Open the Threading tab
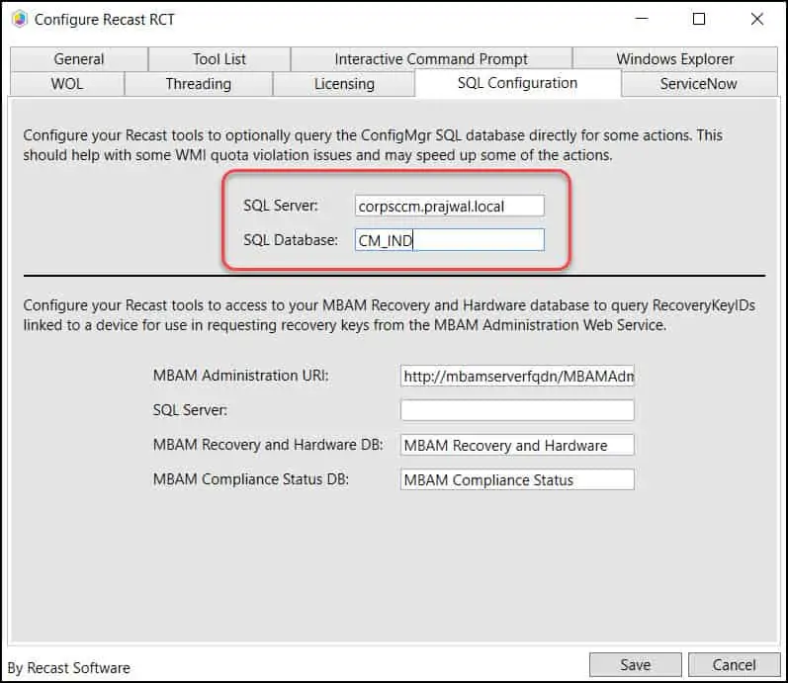This screenshot has width=788, height=683. (199, 84)
